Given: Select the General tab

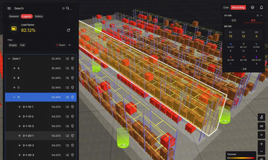Looking at the screenshot, I should tap(14, 16).
